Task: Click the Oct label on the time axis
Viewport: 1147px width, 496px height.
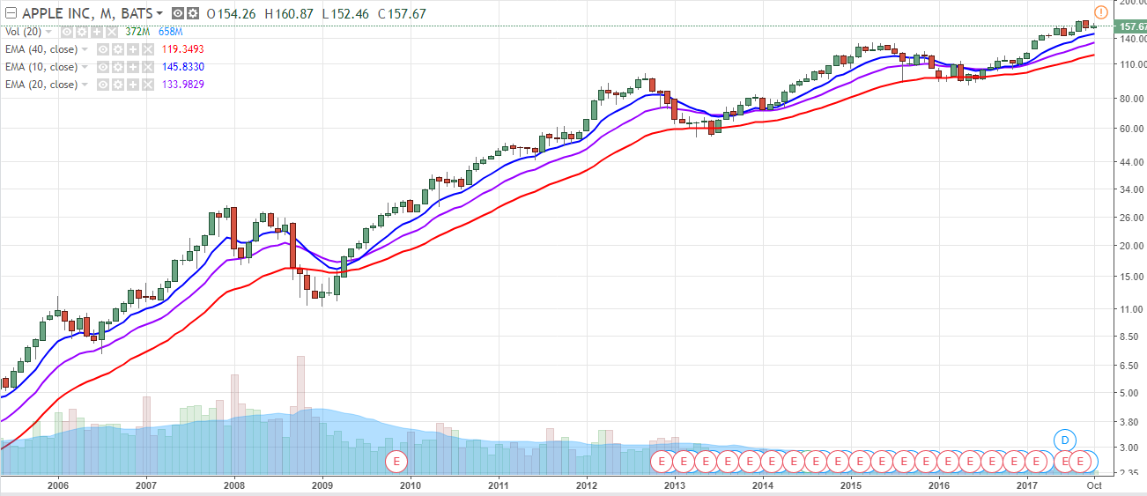Action: pos(1093,485)
